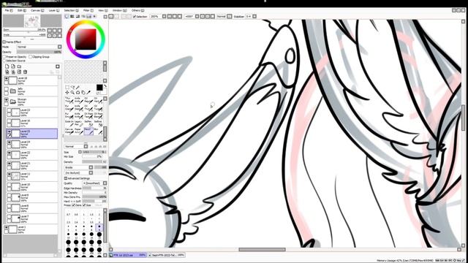Image resolution: width=468 pixels, height=263 pixels.
Task: Open the Canvas menu
Action: (x=37, y=10)
